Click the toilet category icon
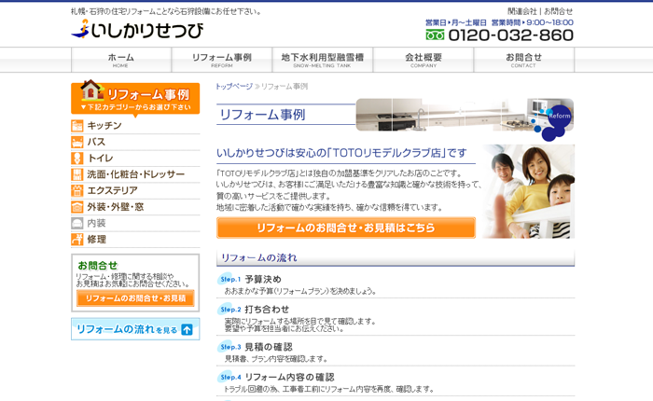Screen dimensions: 653x401 (77, 159)
